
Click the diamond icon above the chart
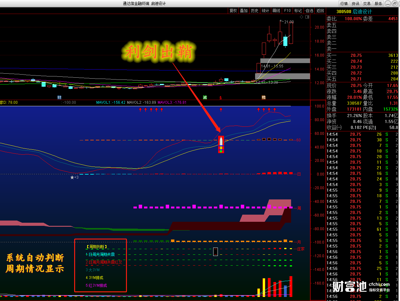301,17
